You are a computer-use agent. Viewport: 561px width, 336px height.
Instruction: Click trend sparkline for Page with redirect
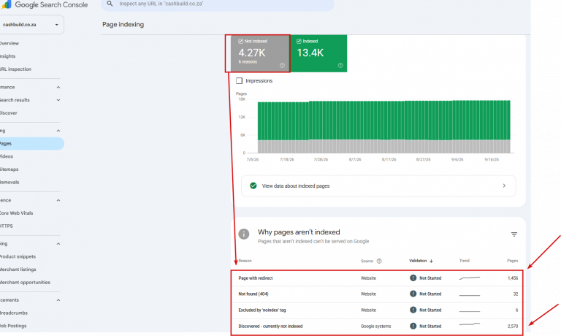[x=470, y=278]
